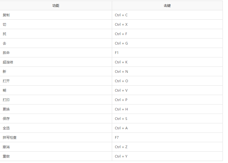
Task: Click the 击键 column header
Action: click(167, 5)
